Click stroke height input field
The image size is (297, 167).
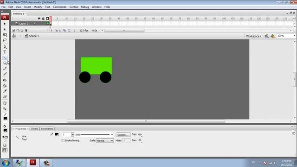click(67, 135)
